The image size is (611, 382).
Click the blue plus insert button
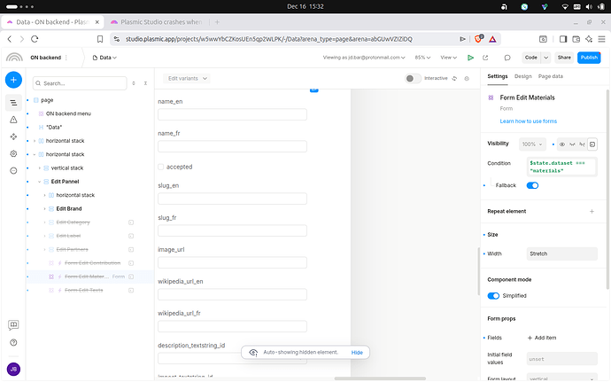(13, 80)
